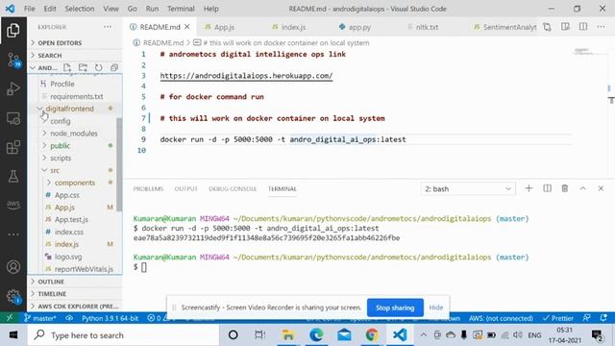Expand the Outline section
Viewport: 615px width, 346px height.
click(x=75, y=282)
